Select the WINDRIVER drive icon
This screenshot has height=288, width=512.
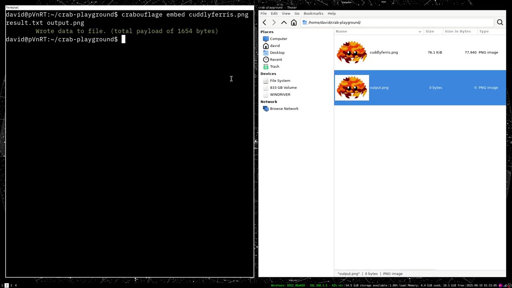point(266,94)
